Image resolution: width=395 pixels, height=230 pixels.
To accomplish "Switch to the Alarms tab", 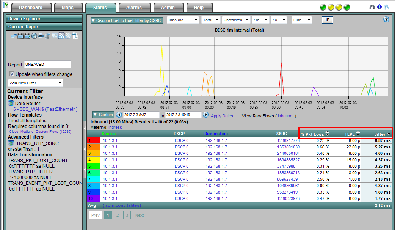I will (x=134, y=8).
